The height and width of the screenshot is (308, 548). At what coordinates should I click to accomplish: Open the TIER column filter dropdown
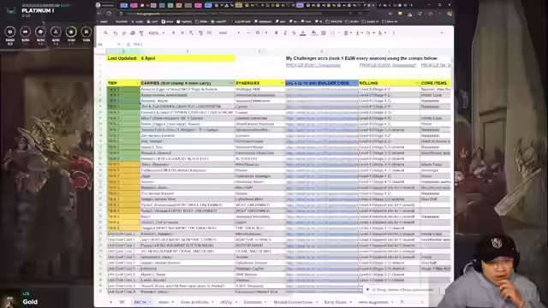[x=137, y=83]
